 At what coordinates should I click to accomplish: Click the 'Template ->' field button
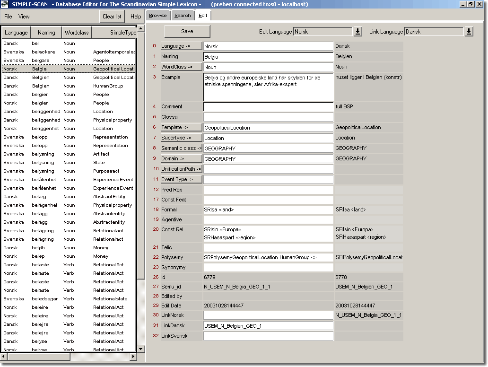click(x=181, y=127)
